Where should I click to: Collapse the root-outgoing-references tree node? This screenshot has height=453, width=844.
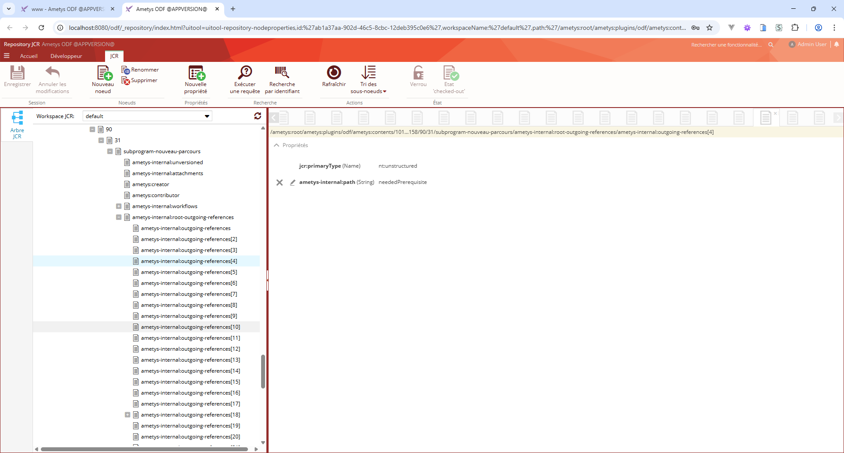tap(119, 217)
